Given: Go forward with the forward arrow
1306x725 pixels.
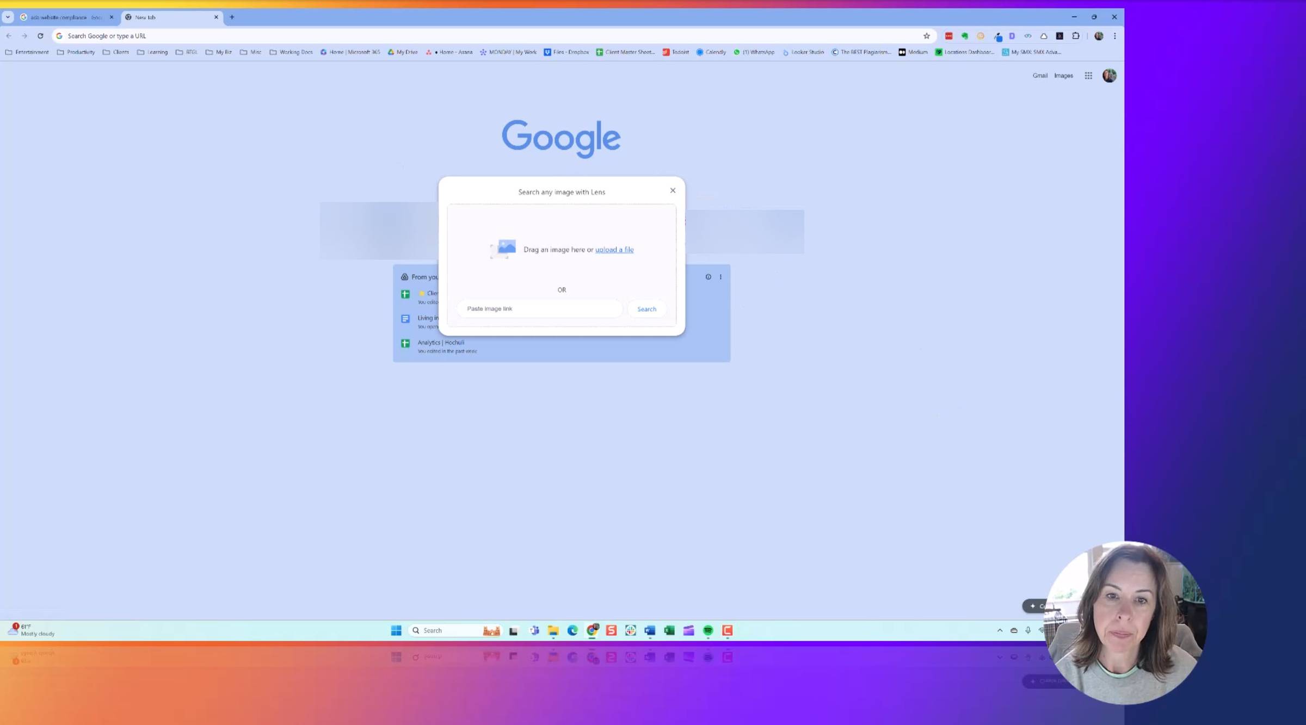Looking at the screenshot, I should point(24,36).
